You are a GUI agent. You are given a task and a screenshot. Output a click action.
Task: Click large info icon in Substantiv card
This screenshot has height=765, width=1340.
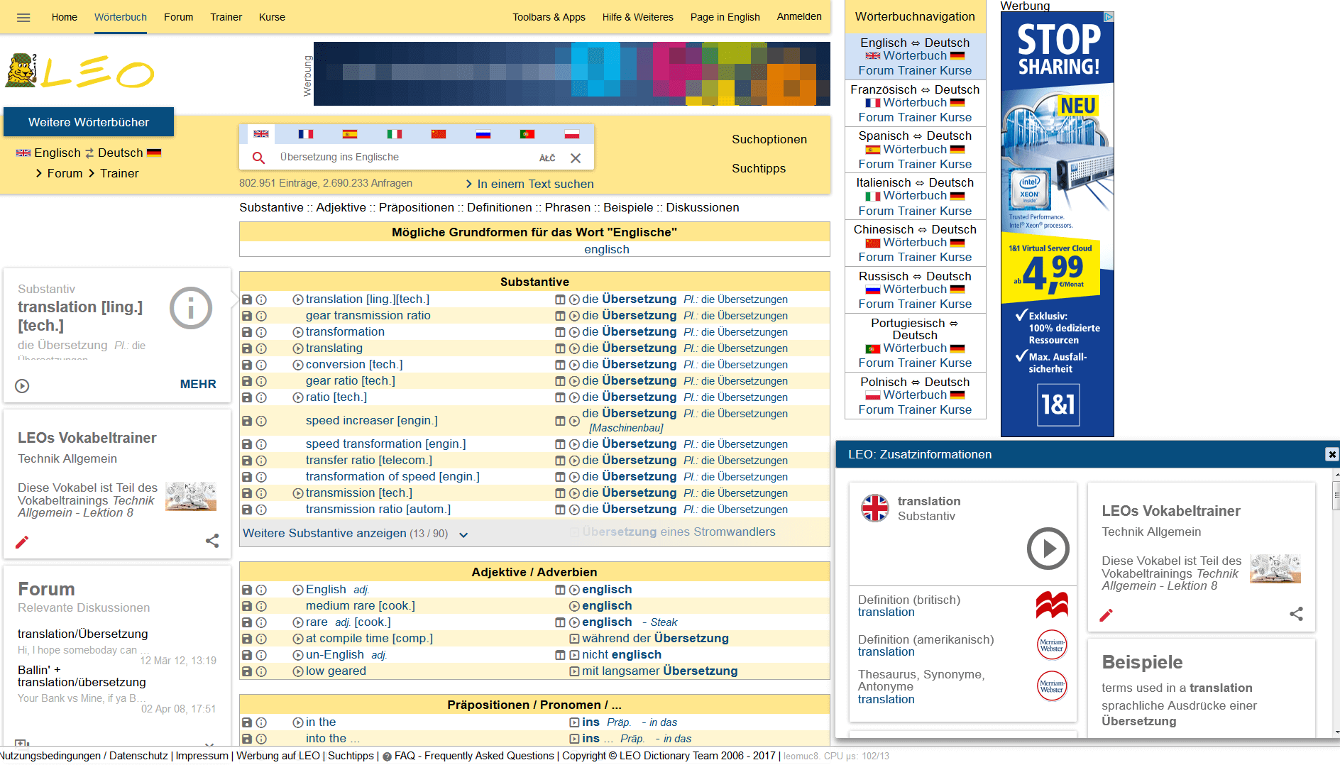point(191,308)
